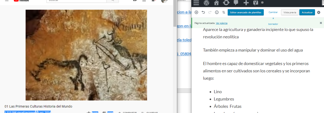Image resolution: width=324 pixels, height=113 pixels.
Task: Open block navigation list icon
Action: [x=224, y=12]
